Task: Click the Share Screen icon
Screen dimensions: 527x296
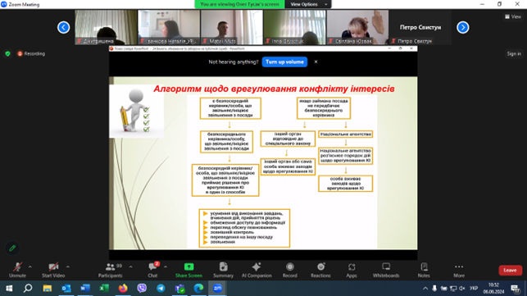Action: click(x=189, y=266)
